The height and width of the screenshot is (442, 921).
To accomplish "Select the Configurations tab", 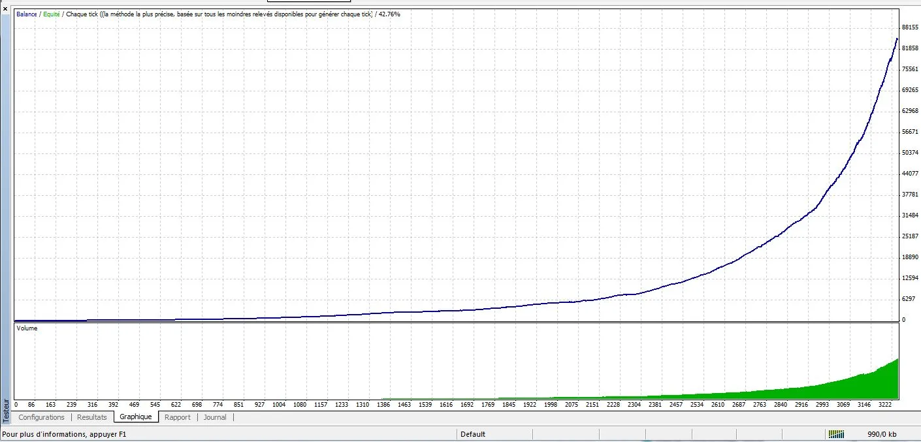I will (42, 417).
